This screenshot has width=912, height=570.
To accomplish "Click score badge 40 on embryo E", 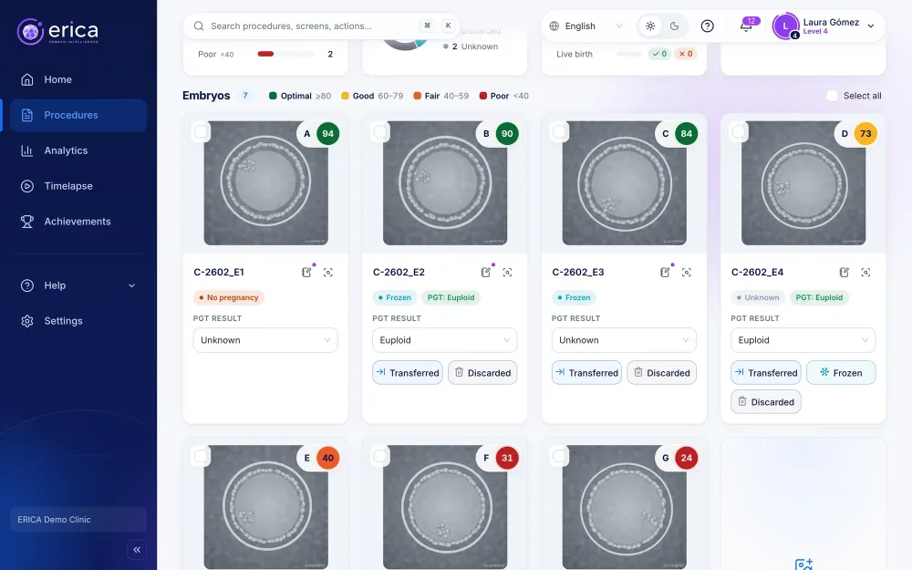I will (x=328, y=458).
